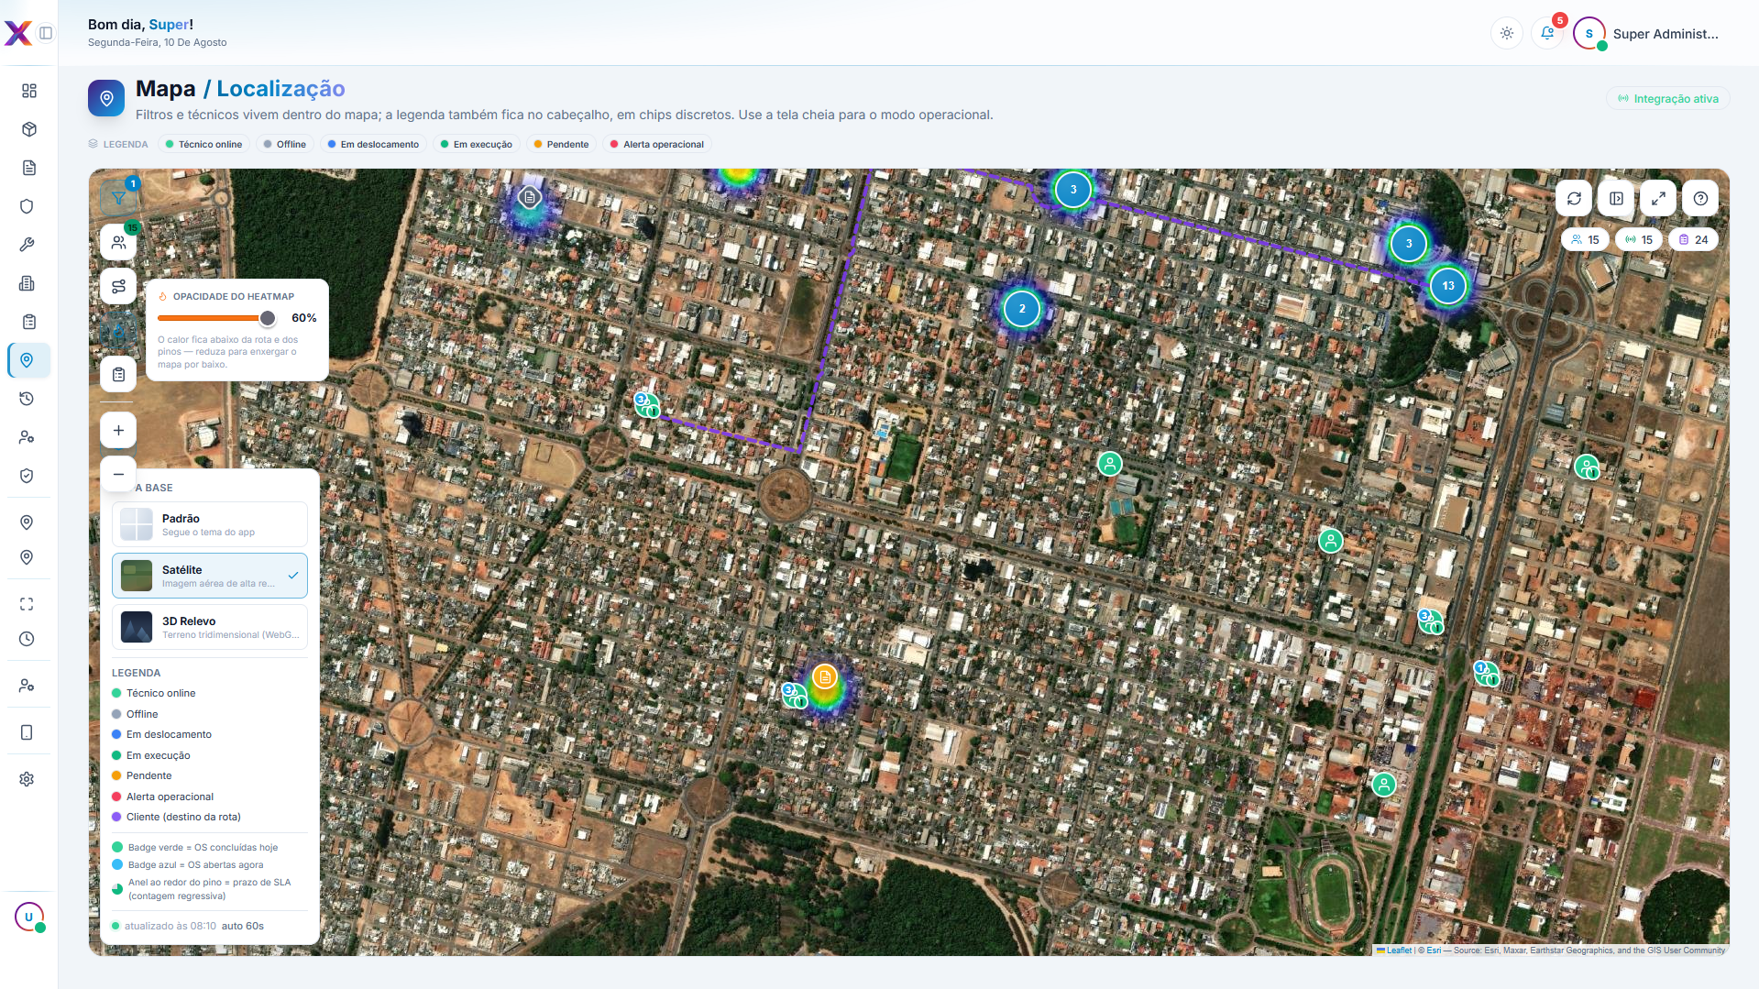Select the Padrão base map option
This screenshot has width=1759, height=989.
click(210, 524)
